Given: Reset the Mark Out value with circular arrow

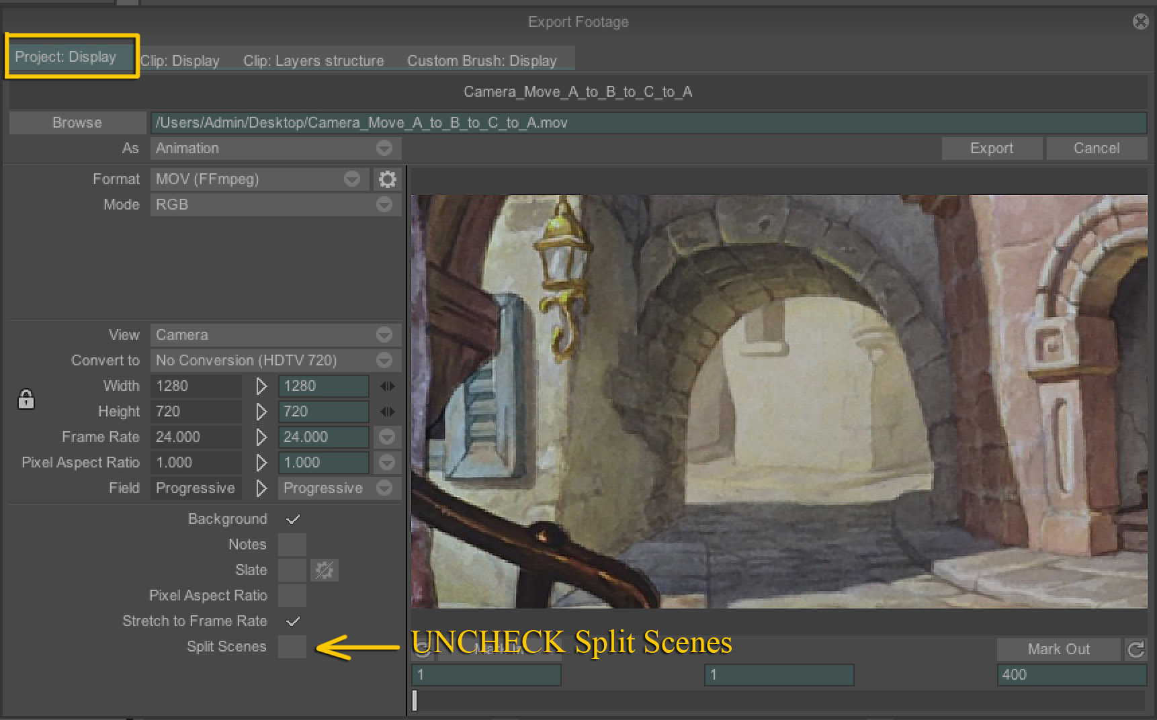Looking at the screenshot, I should click(x=1136, y=649).
